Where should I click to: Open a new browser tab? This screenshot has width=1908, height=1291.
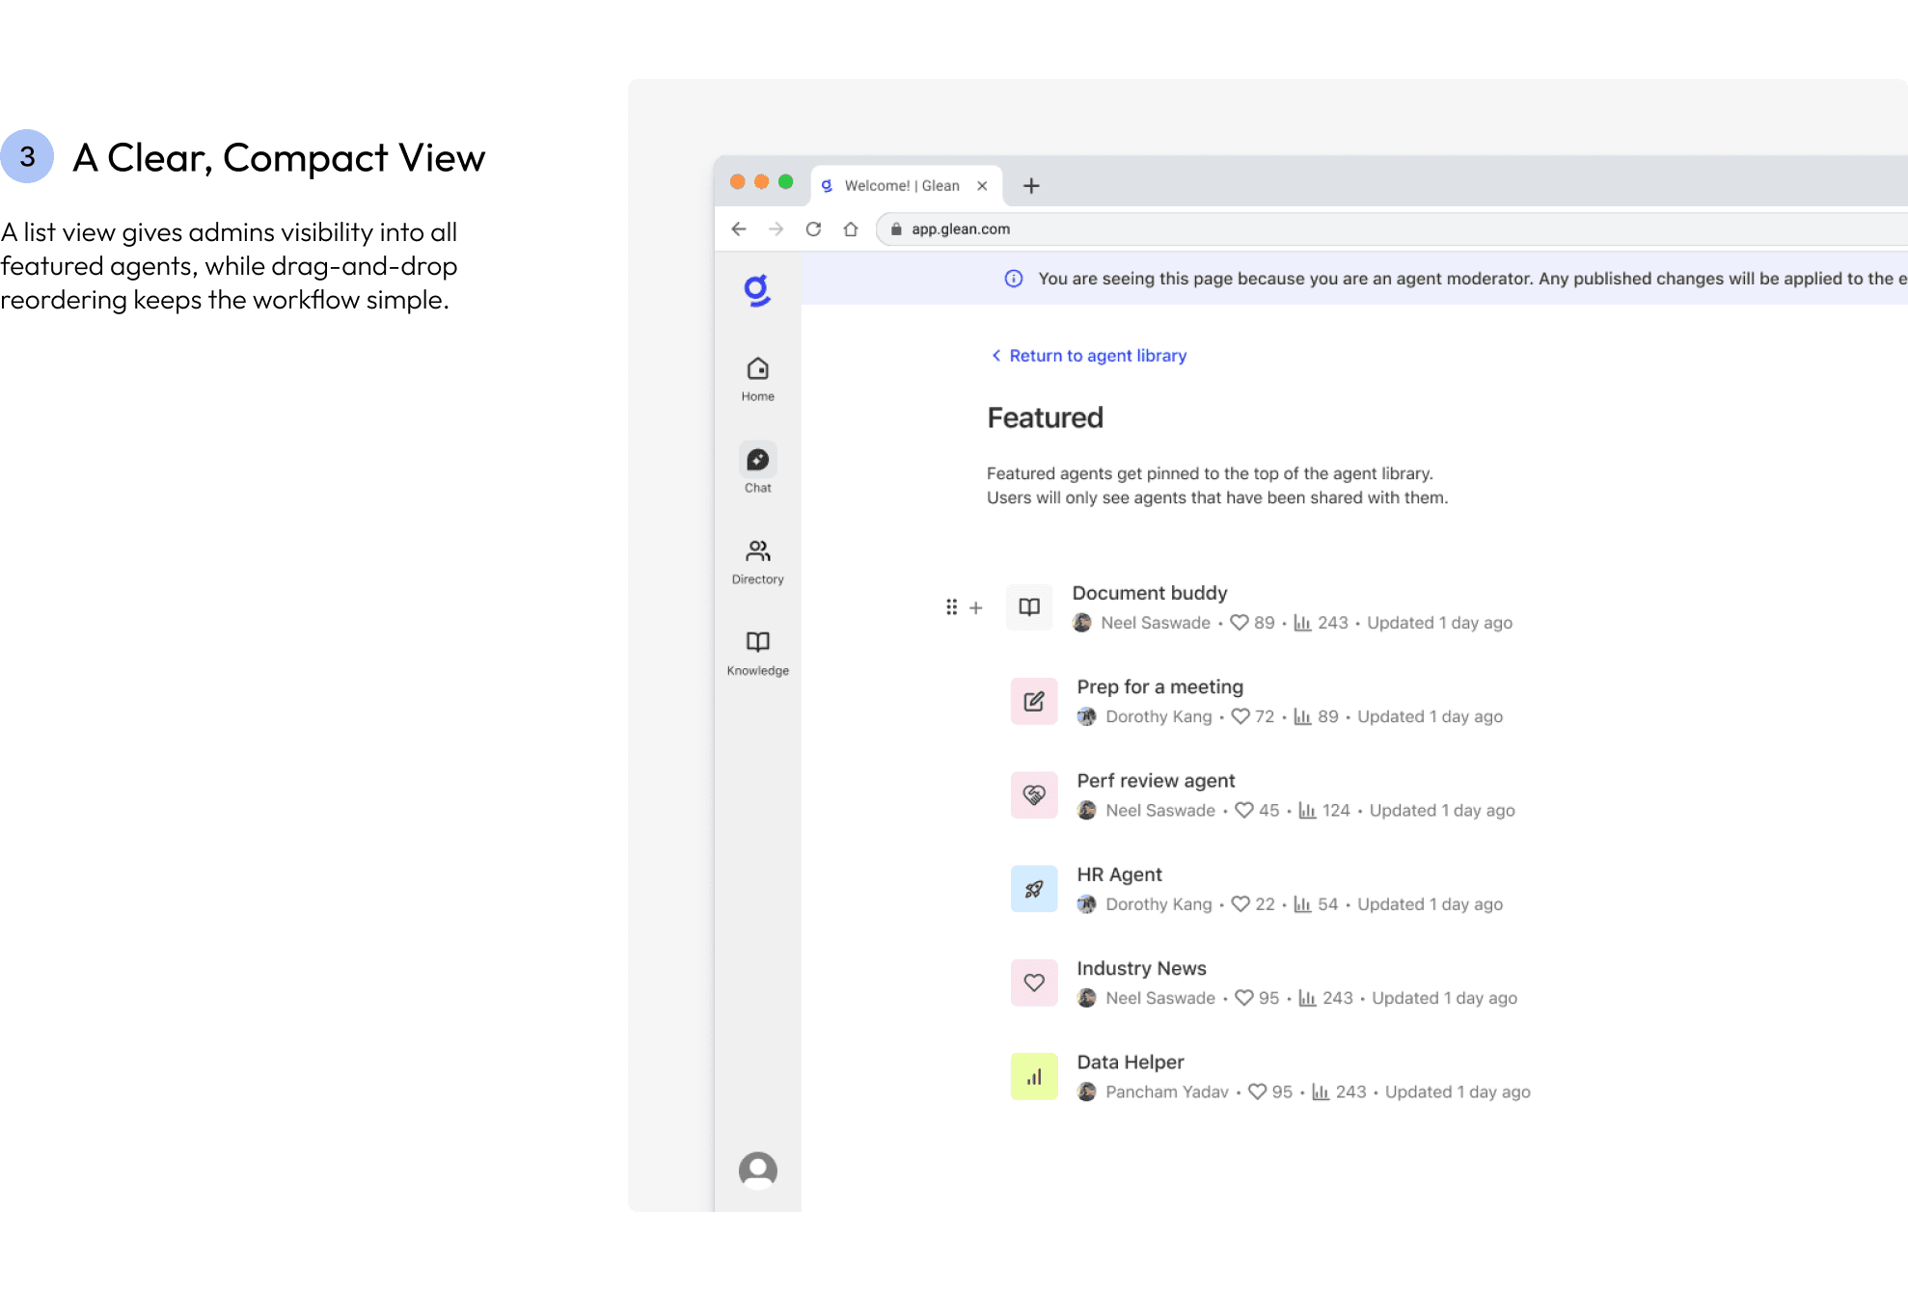point(1031,185)
